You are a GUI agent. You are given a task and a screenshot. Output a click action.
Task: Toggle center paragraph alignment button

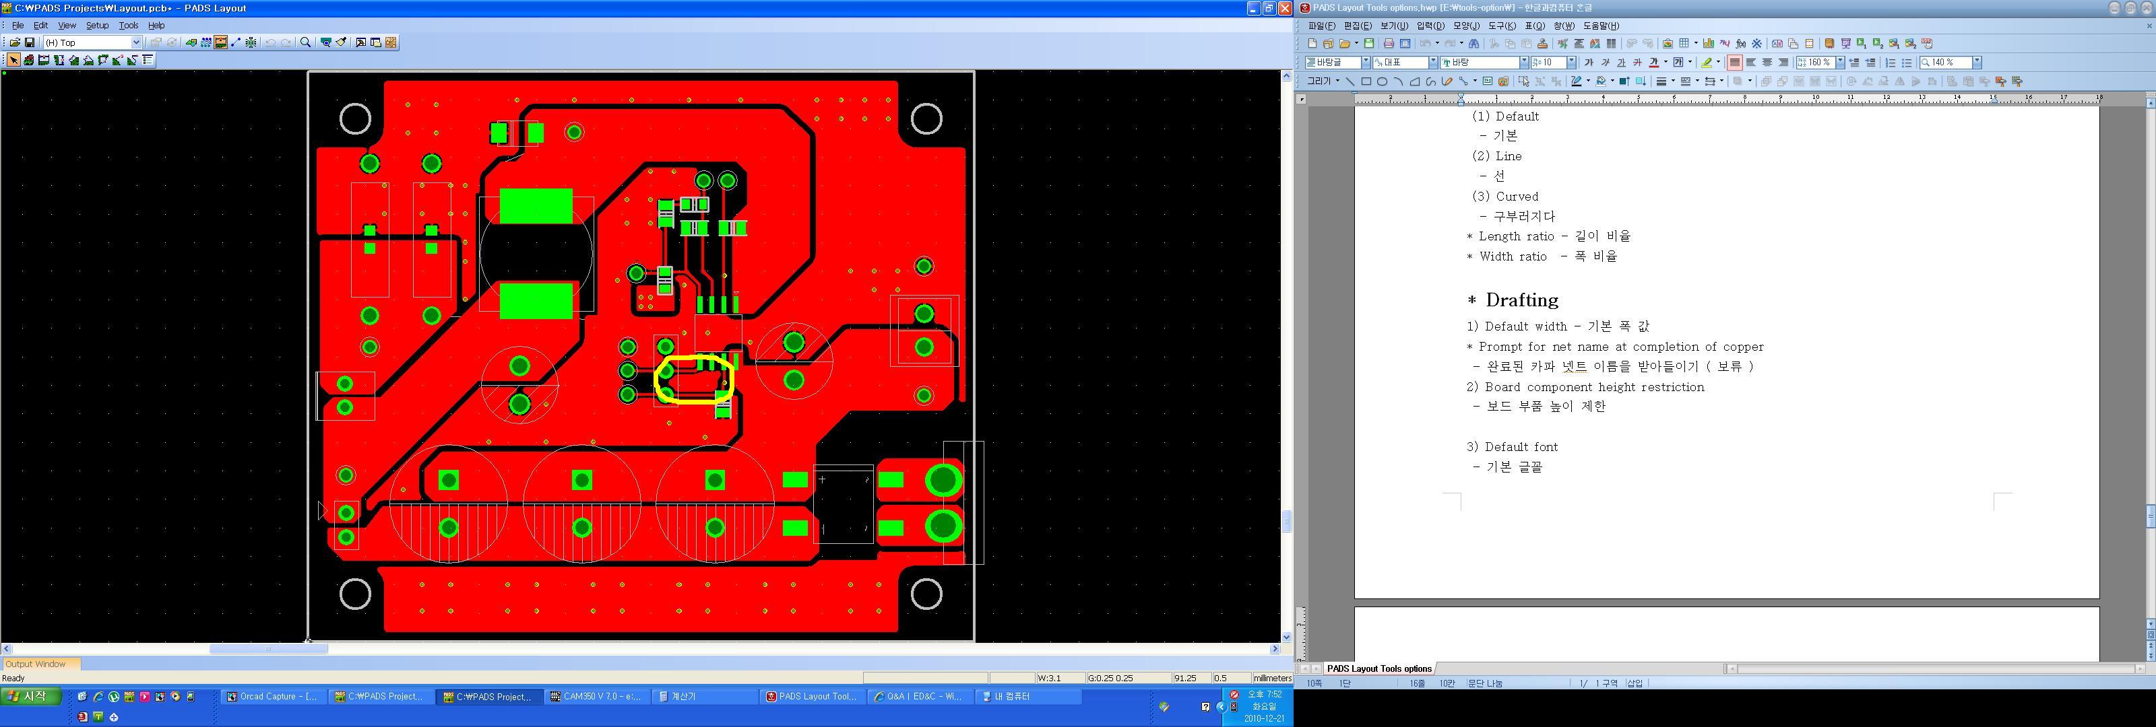pos(1767,63)
